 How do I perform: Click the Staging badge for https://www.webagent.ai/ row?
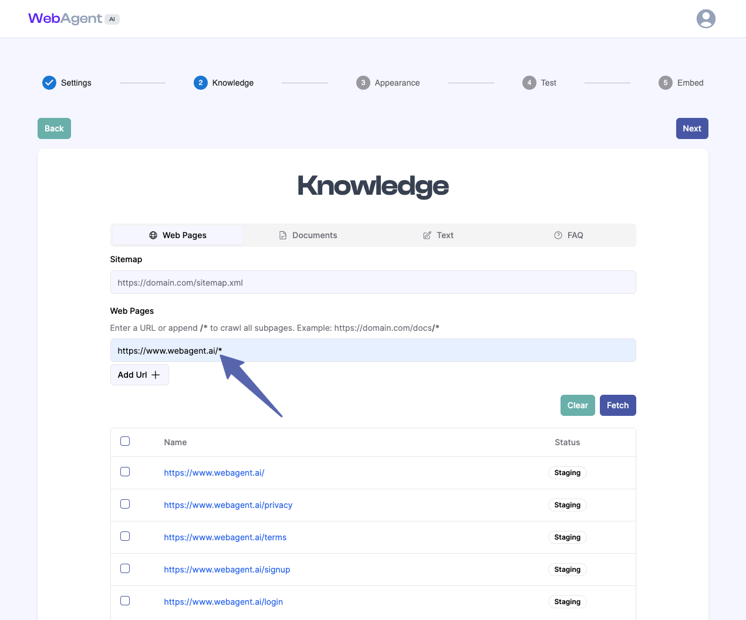point(567,473)
